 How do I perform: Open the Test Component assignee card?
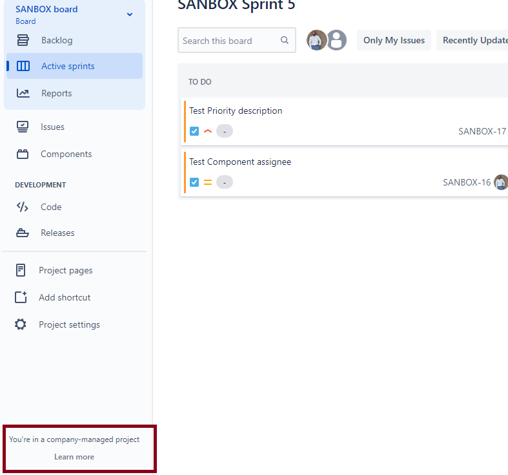(344, 173)
